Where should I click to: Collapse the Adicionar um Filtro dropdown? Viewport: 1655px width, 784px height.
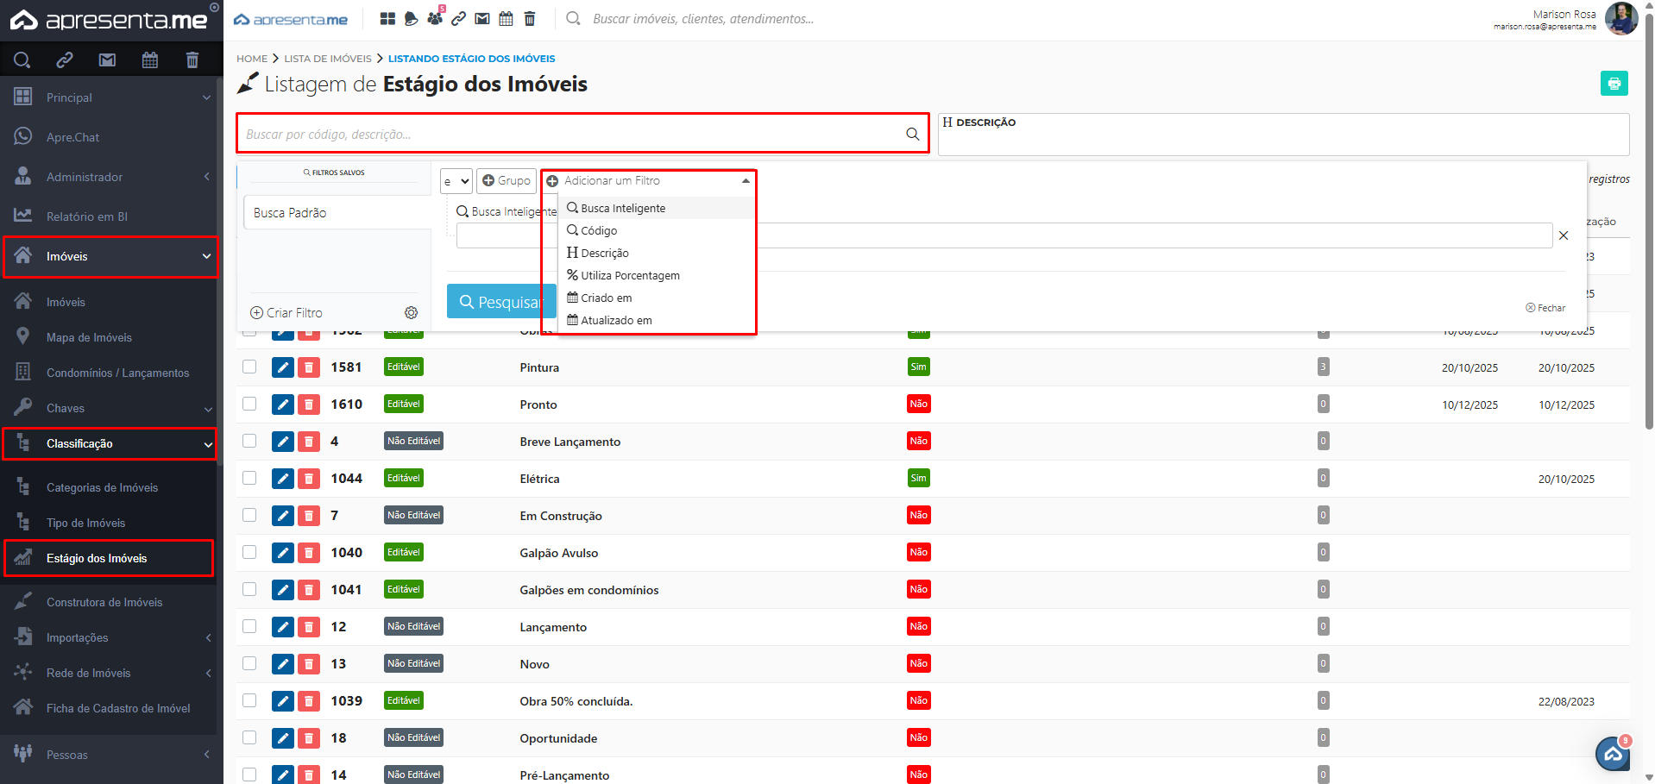746,181
